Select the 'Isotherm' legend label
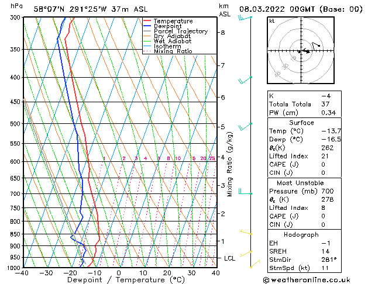The width and height of the screenshot is (368, 284). [x=167, y=46]
